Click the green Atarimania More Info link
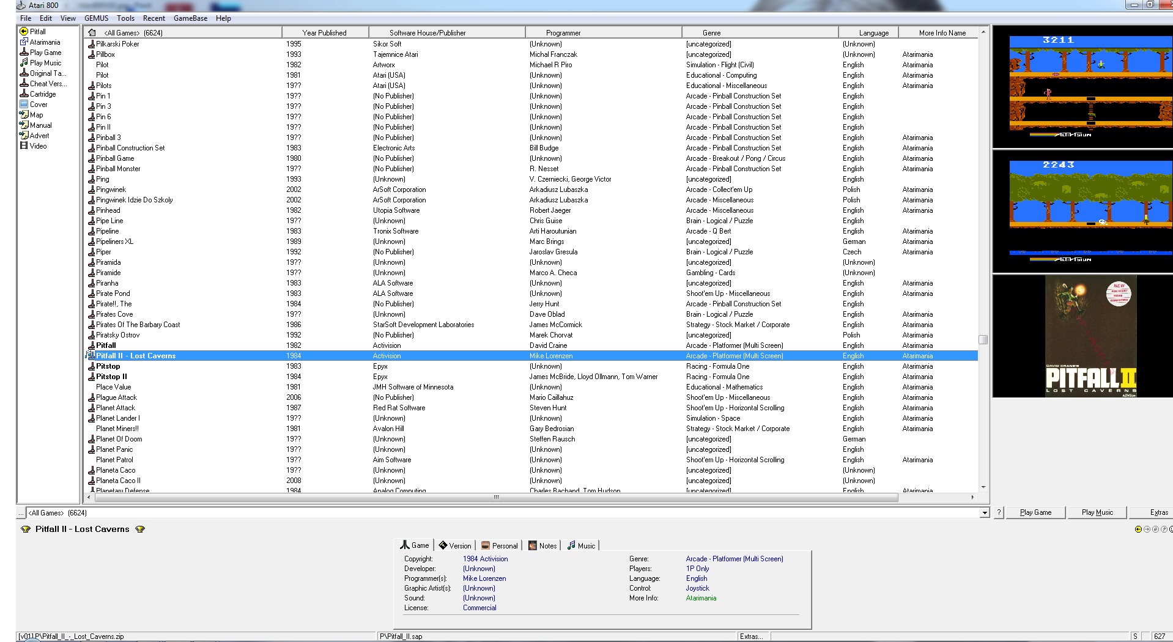This screenshot has height=642, width=1173. 701,598
